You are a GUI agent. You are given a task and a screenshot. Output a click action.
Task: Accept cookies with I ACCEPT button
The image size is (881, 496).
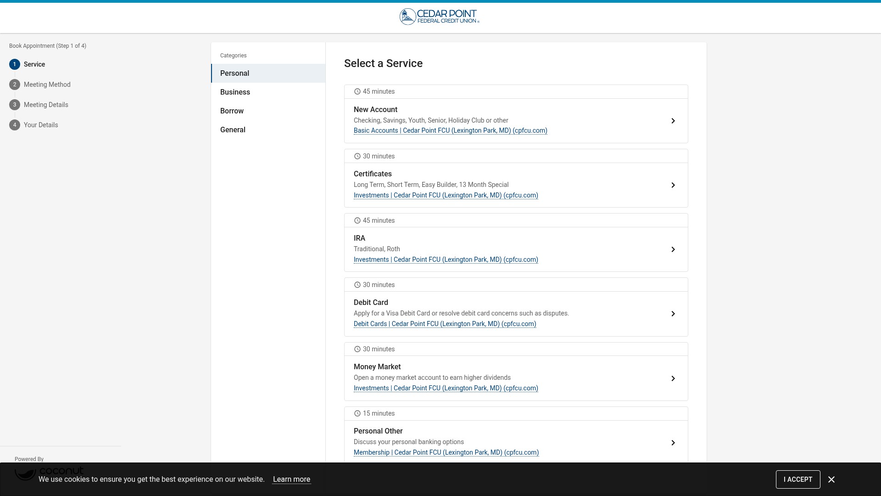(x=798, y=479)
